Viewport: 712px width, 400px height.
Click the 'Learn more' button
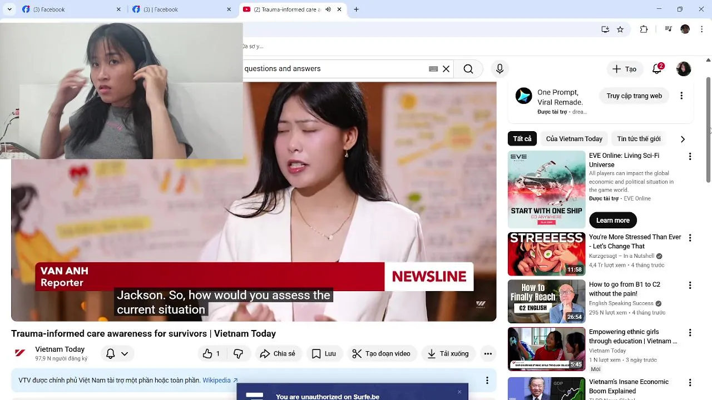click(x=613, y=220)
